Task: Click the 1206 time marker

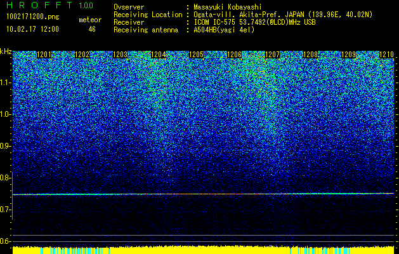Action: point(234,55)
